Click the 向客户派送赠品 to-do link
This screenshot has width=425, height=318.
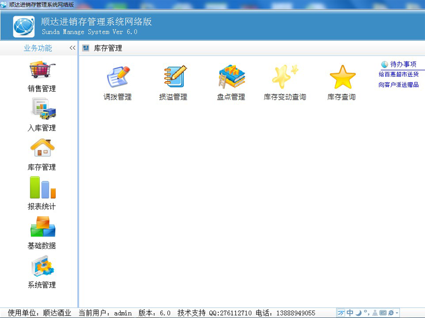[398, 85]
